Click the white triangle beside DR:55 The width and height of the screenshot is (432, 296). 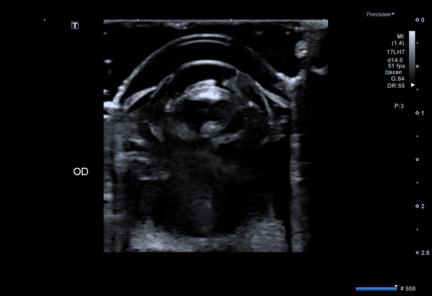coord(413,85)
